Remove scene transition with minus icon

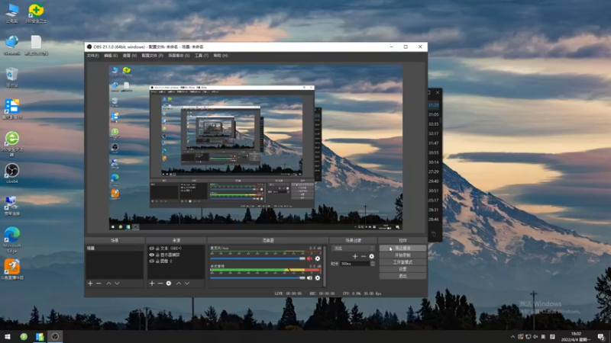pos(364,256)
